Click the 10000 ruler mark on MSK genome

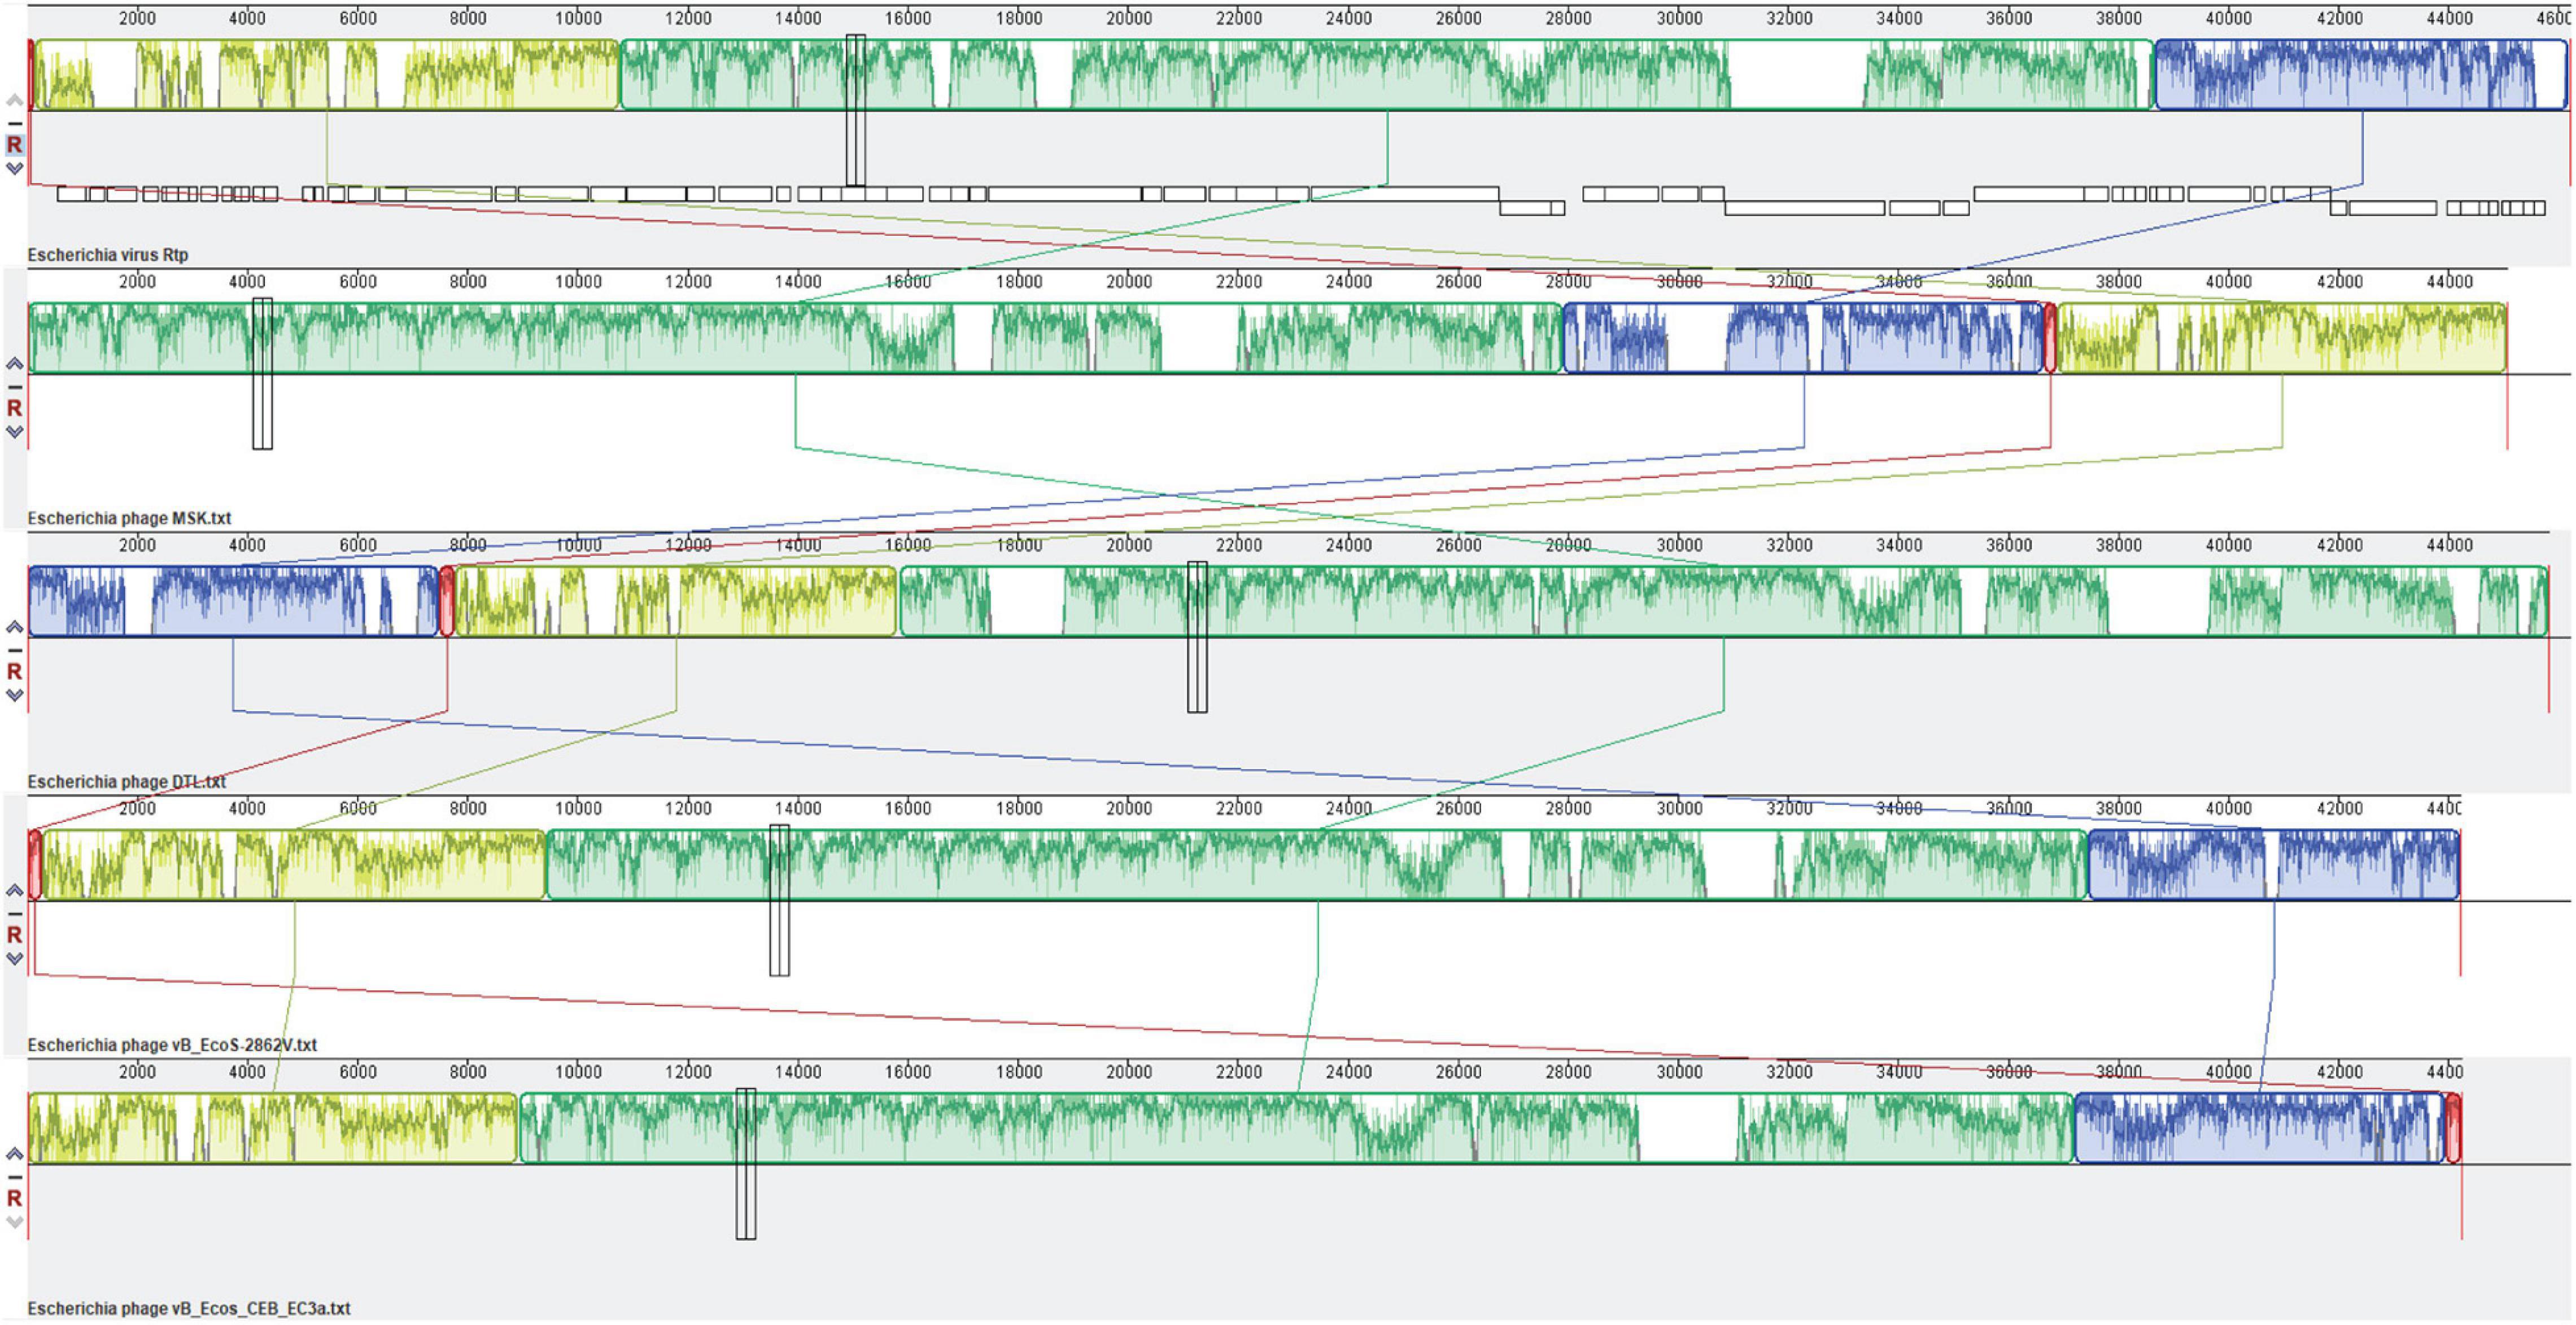click(x=578, y=282)
